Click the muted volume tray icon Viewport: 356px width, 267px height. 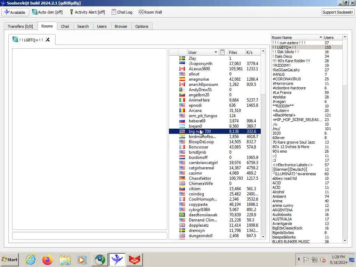[323, 259]
